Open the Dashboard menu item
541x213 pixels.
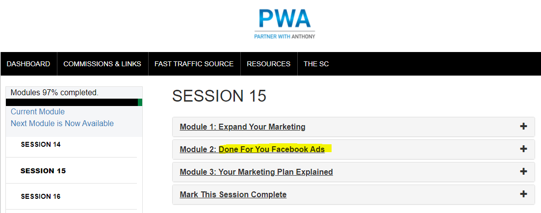[28, 64]
